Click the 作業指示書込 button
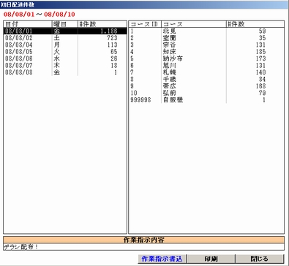The width and height of the screenshot is (289, 266). click(162, 259)
